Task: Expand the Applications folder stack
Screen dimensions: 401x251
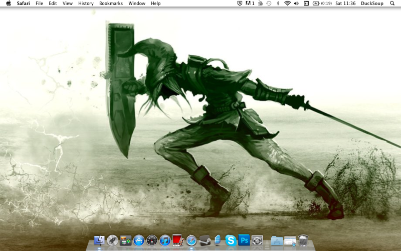Action: (277, 240)
